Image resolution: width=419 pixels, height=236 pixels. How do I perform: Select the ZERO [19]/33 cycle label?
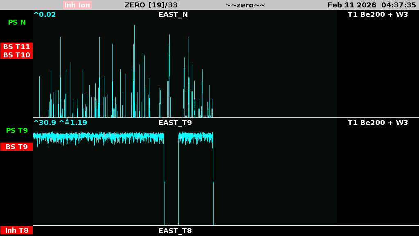151,5
